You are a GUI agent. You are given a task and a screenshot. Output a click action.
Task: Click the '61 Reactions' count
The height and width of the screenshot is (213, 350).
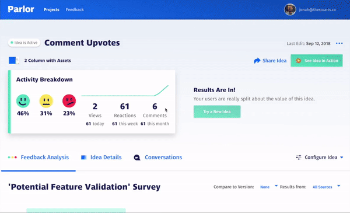[x=125, y=110]
